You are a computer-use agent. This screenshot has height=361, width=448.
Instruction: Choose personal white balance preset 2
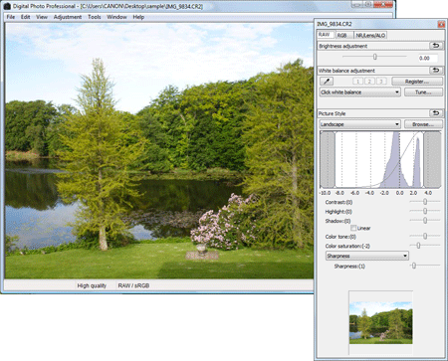(x=369, y=82)
